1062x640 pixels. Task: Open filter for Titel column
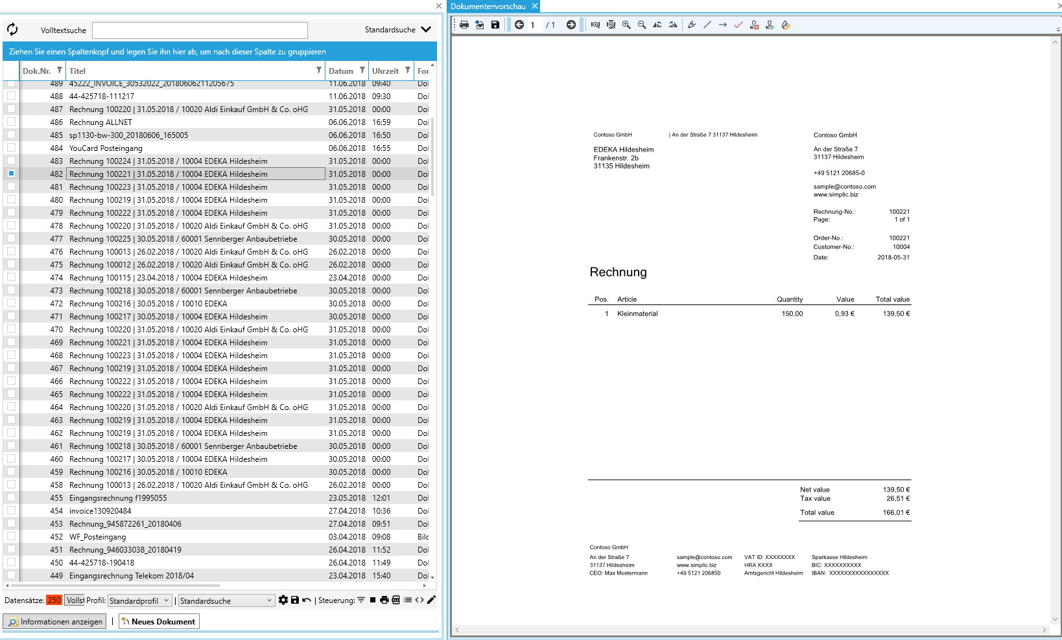click(x=319, y=70)
